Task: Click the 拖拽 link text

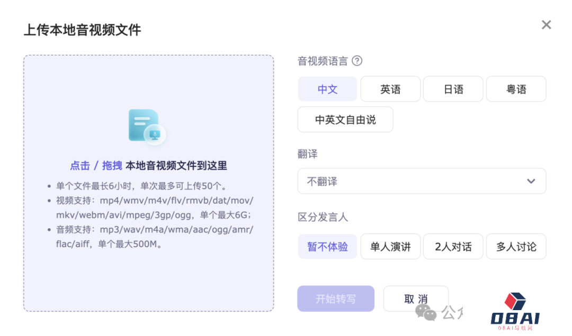Action: click(x=112, y=165)
